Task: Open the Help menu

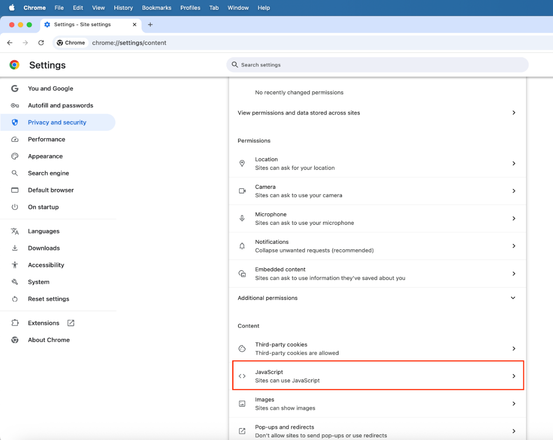Action: (264, 8)
